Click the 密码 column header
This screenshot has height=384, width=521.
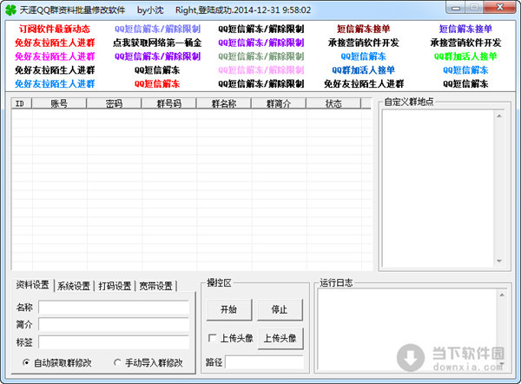(114, 103)
